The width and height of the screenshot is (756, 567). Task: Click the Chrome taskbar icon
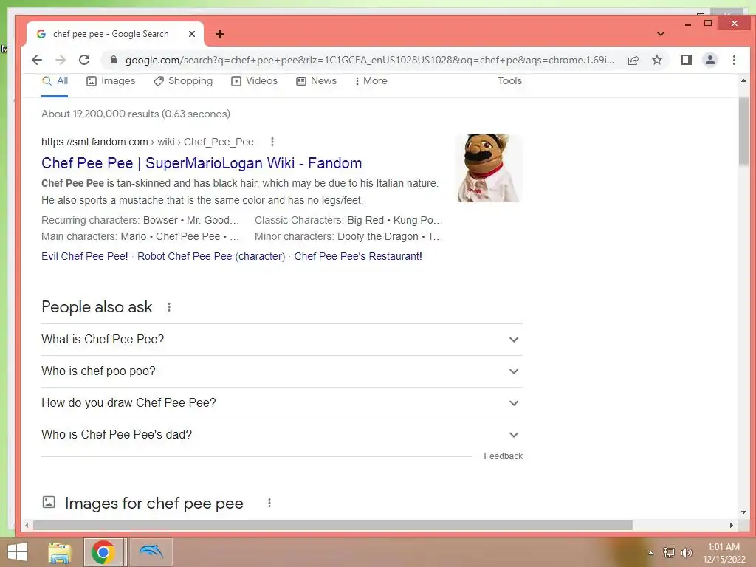pos(103,552)
